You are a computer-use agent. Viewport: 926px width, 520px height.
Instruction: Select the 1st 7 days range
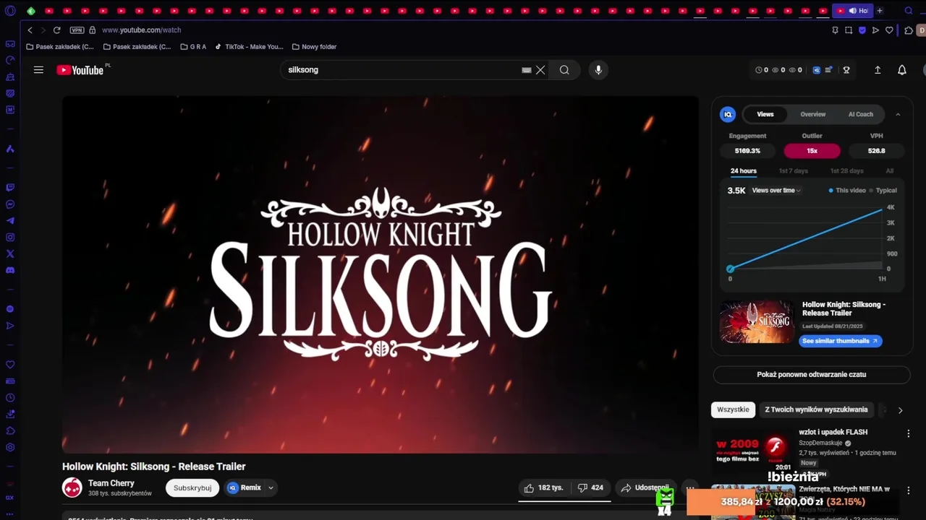(794, 171)
